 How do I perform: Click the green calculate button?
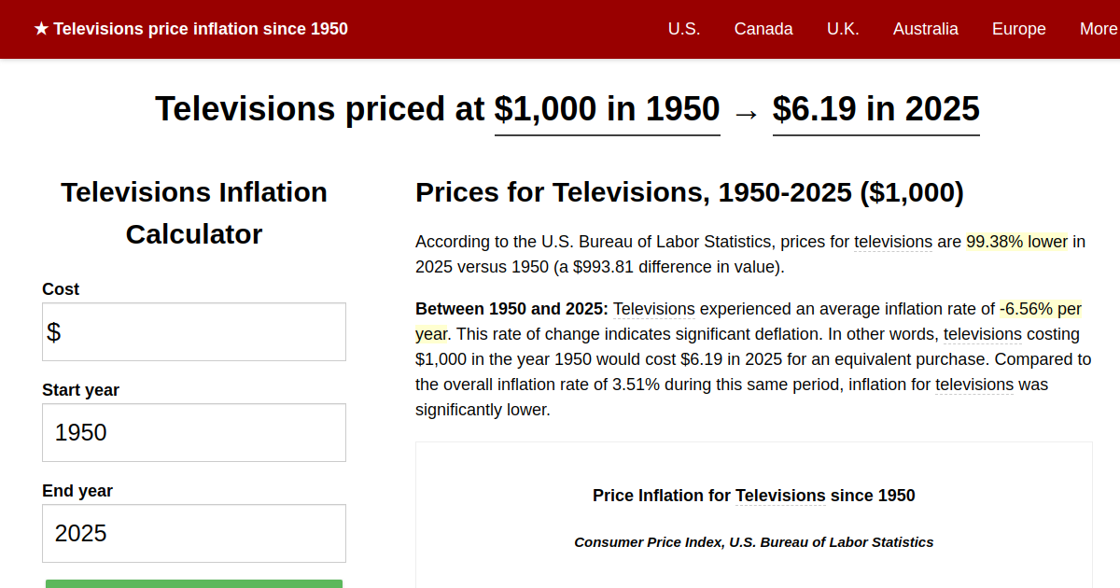coord(194,583)
